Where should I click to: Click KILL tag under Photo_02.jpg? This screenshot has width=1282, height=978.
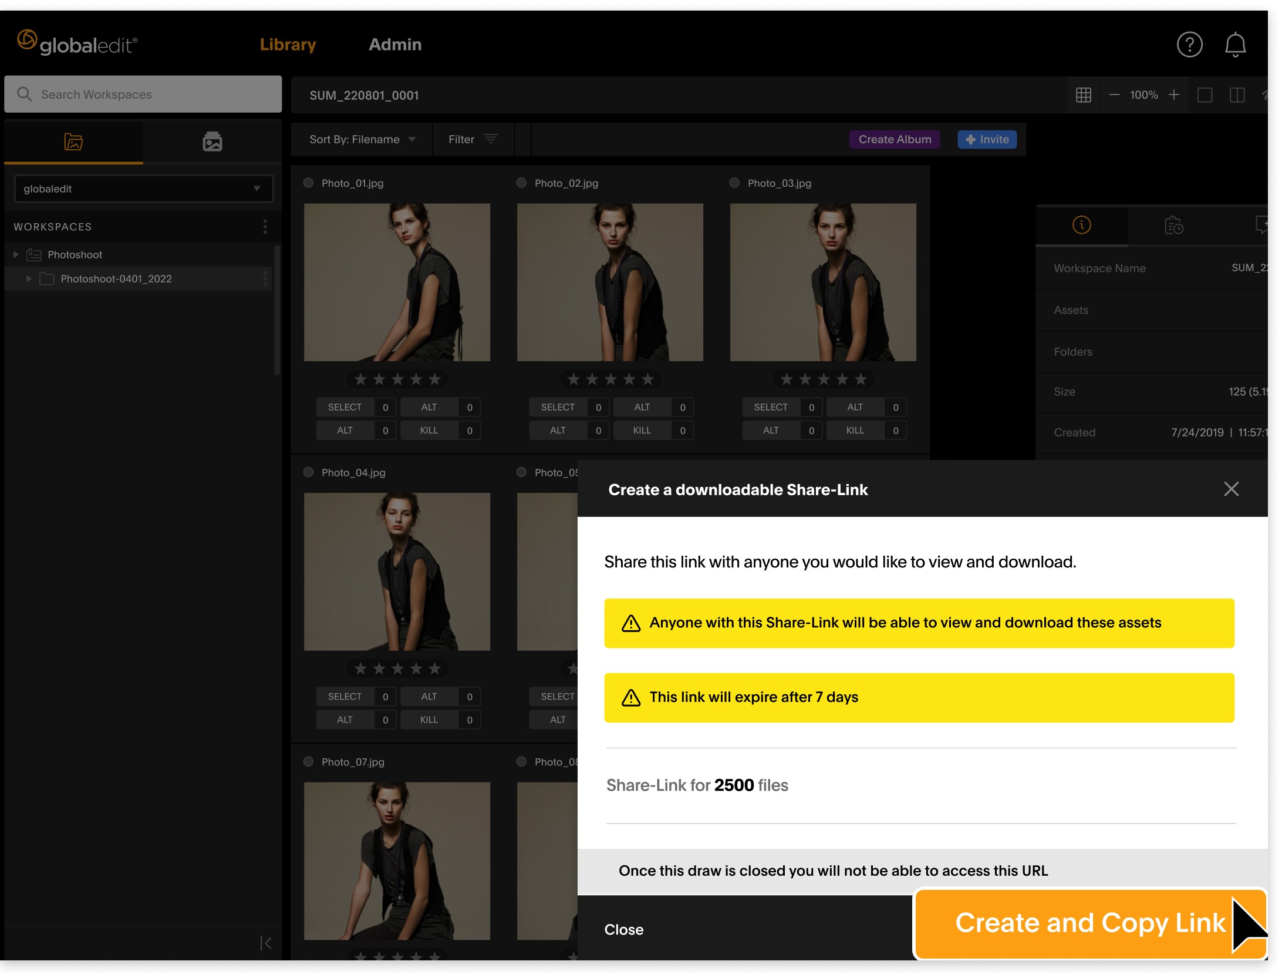coord(642,431)
